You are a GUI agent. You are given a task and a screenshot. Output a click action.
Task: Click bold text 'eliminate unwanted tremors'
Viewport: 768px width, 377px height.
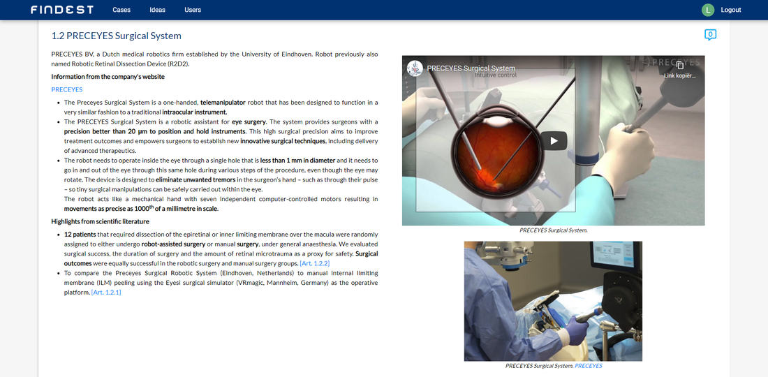195,179
